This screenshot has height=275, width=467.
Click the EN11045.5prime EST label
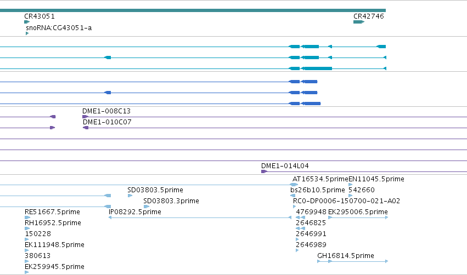tap(376, 179)
